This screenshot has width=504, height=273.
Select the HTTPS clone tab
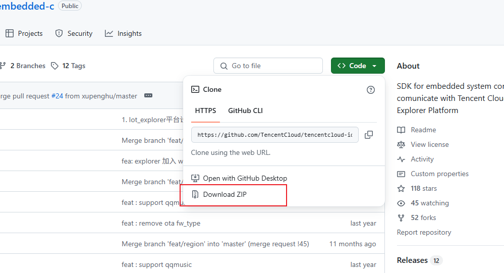[205, 111]
